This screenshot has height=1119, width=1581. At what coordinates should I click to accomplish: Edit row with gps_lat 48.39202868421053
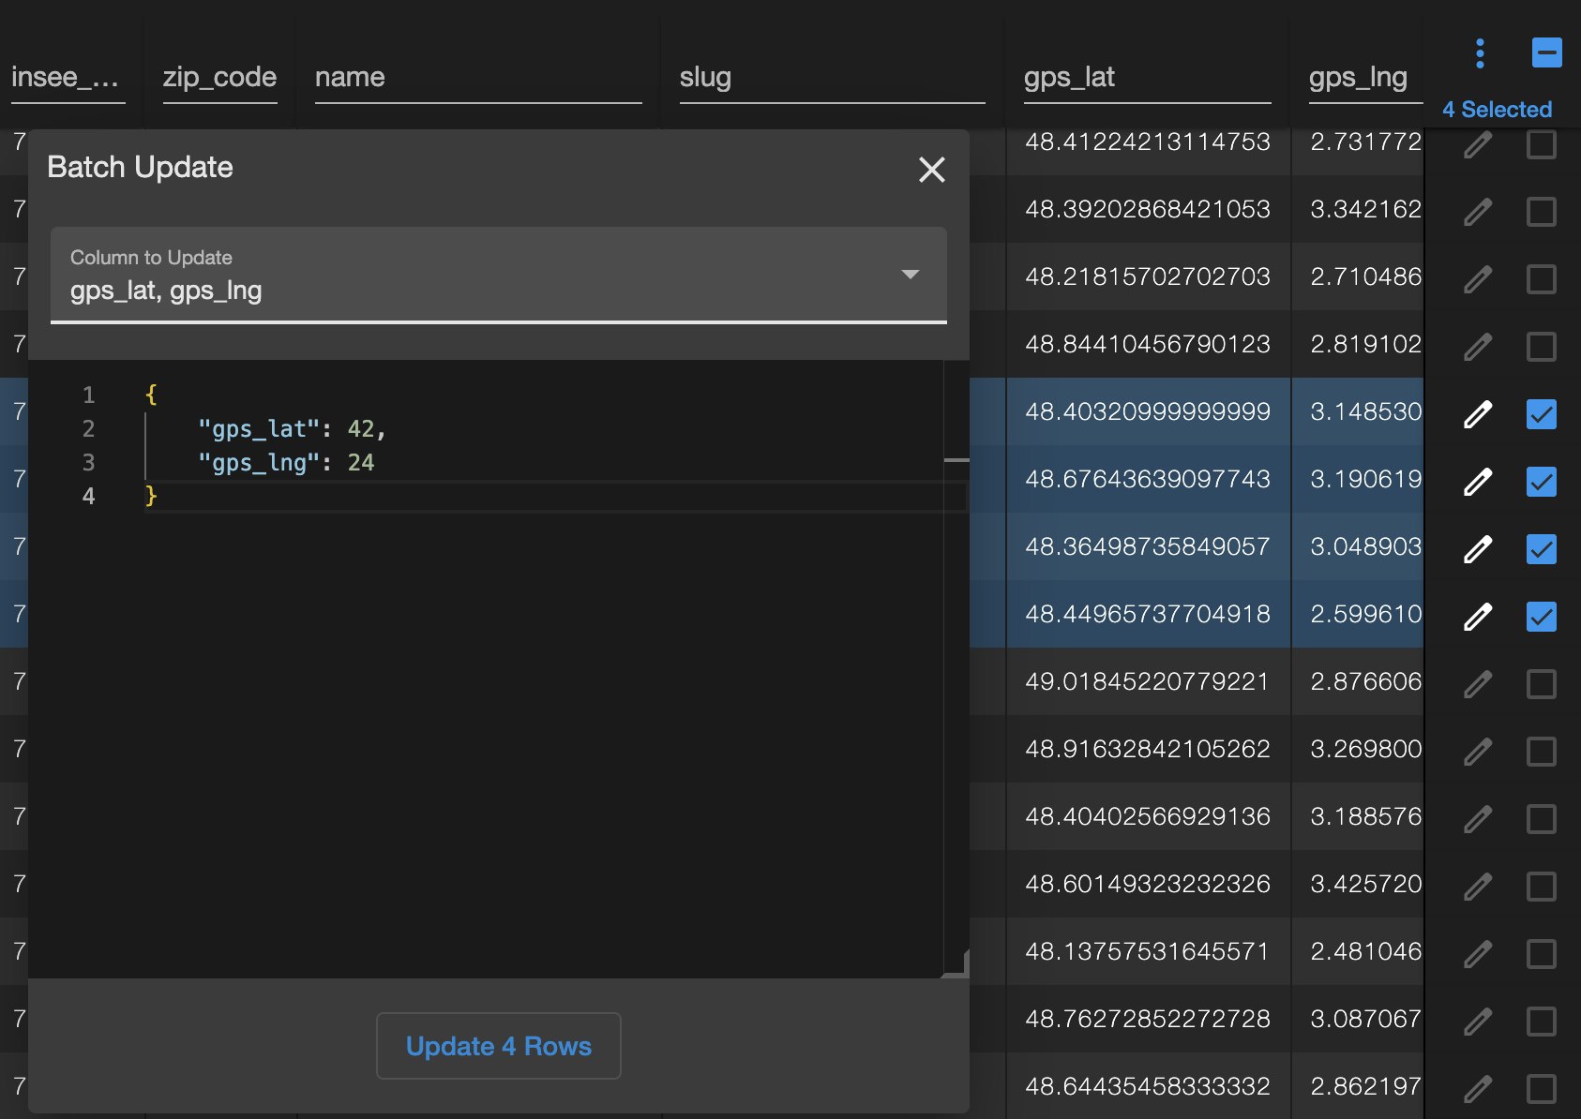coord(1478,212)
